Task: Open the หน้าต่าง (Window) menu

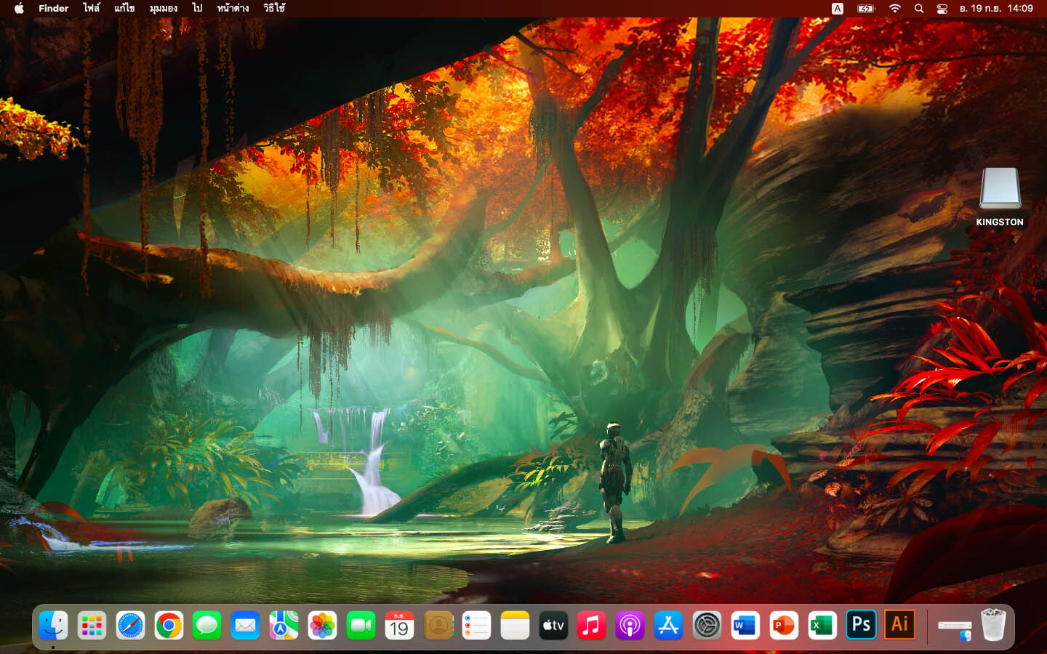Action: click(x=233, y=8)
